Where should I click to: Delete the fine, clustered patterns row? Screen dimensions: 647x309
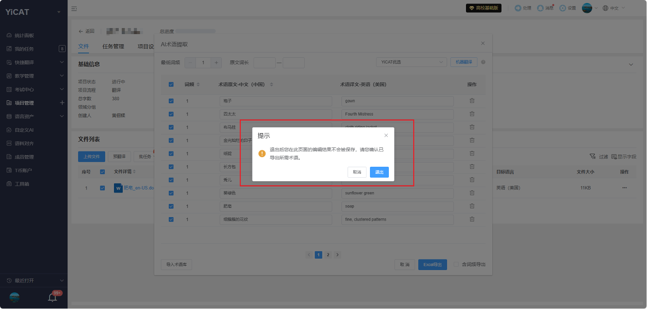[472, 219]
